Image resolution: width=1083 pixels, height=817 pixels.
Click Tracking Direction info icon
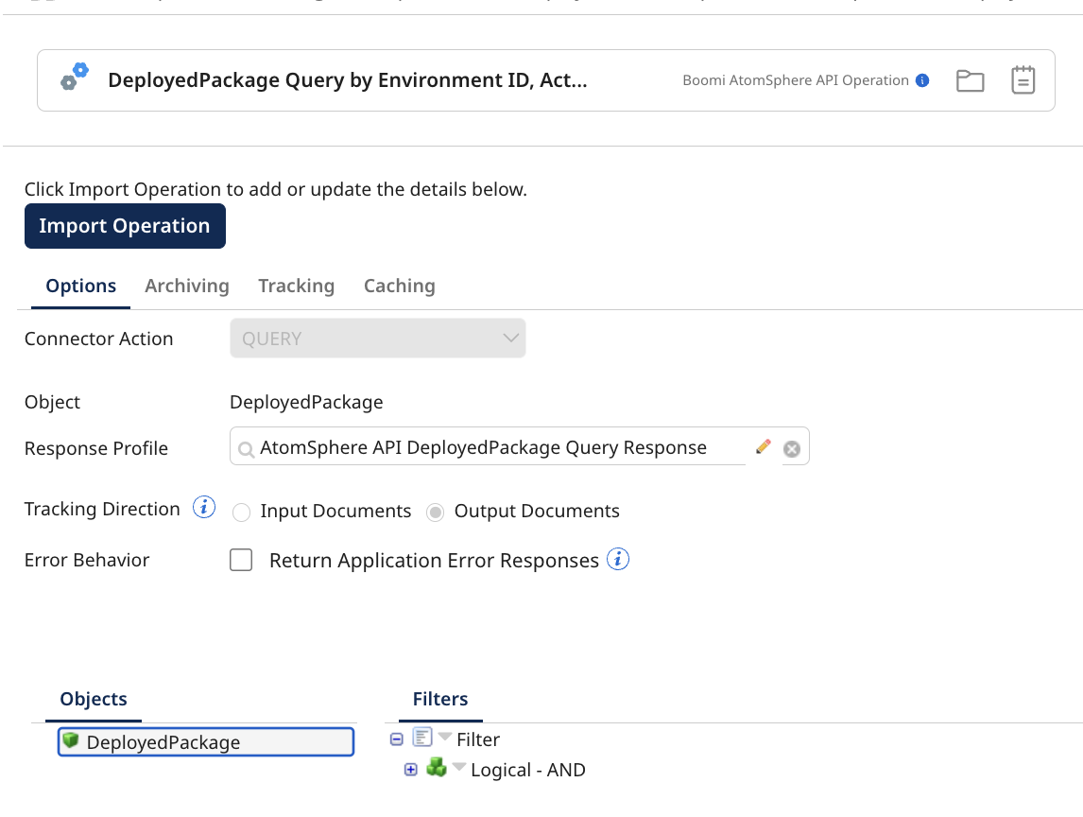[204, 508]
